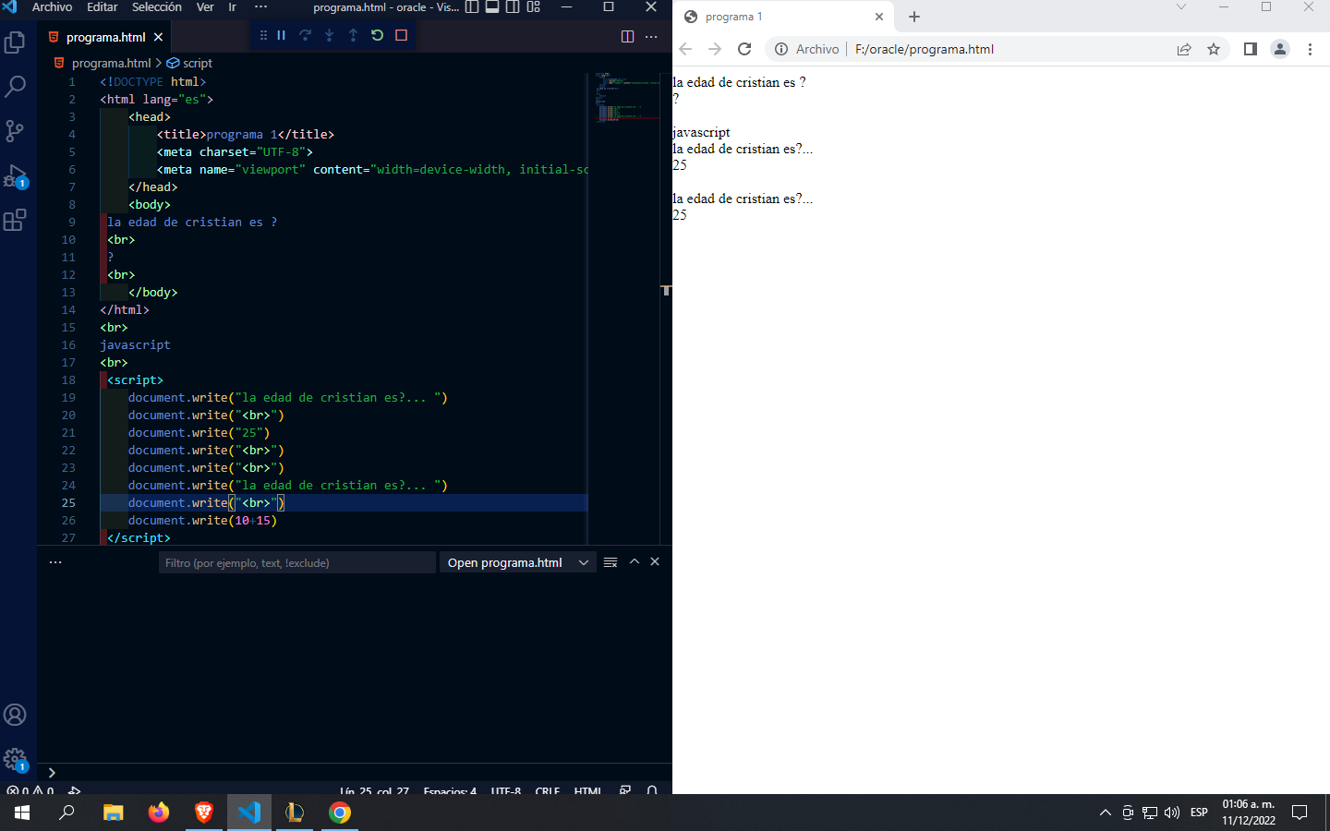Click the filter field in the debug console panel
Viewport: 1330px width, 831px height.
pyautogui.click(x=296, y=562)
